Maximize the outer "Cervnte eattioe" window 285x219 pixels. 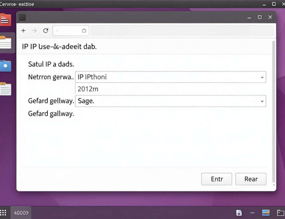point(274,4)
